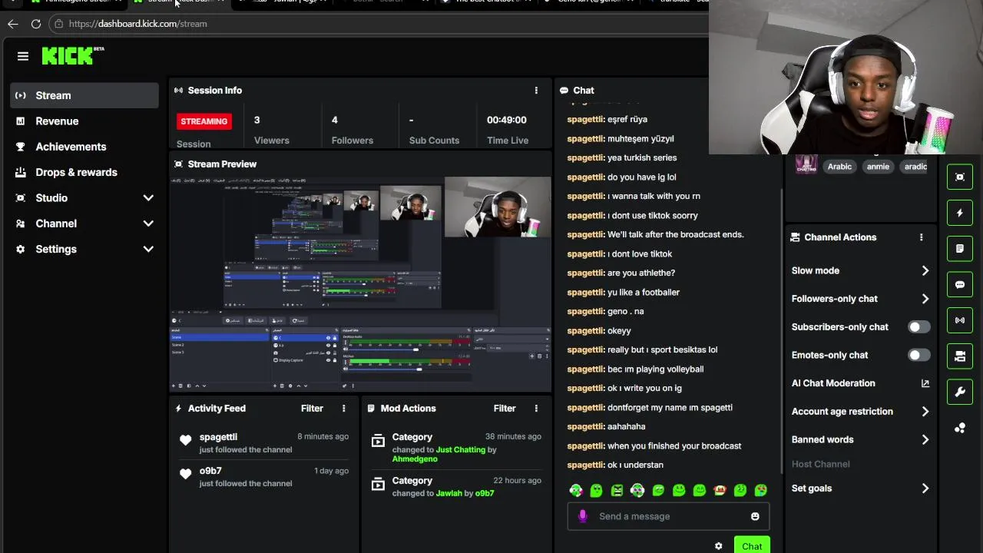Open Activity Feed three-dot options
This screenshot has width=983, height=553.
click(x=343, y=409)
